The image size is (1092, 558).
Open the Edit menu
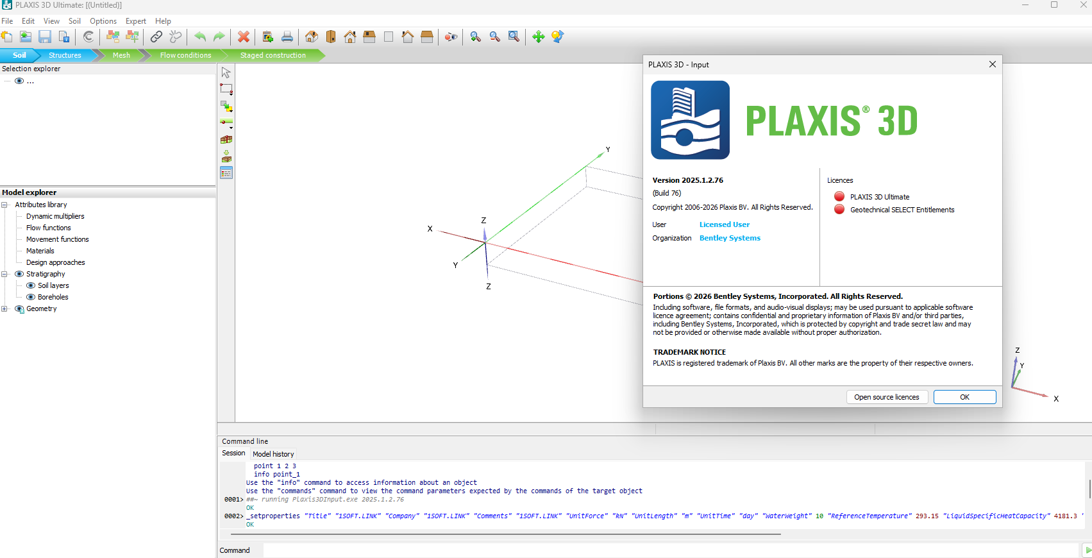pyautogui.click(x=28, y=21)
